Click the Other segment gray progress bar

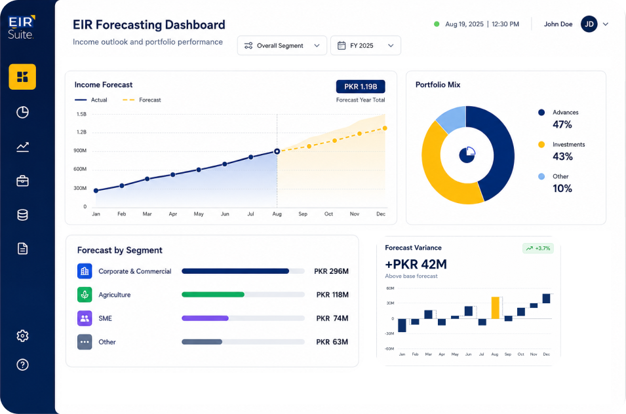tap(243, 342)
